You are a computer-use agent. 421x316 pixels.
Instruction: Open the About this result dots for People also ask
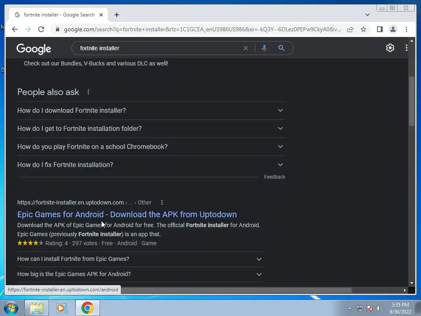[88, 92]
